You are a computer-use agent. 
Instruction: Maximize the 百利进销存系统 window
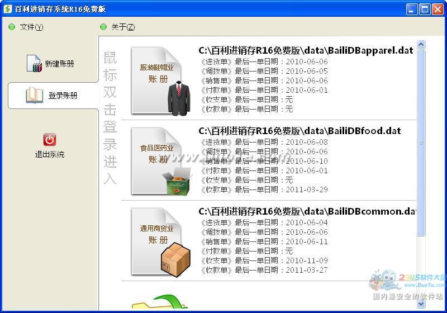pyautogui.click(x=425, y=9)
